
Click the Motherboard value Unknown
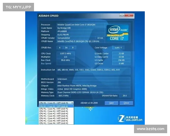coord(93,79)
